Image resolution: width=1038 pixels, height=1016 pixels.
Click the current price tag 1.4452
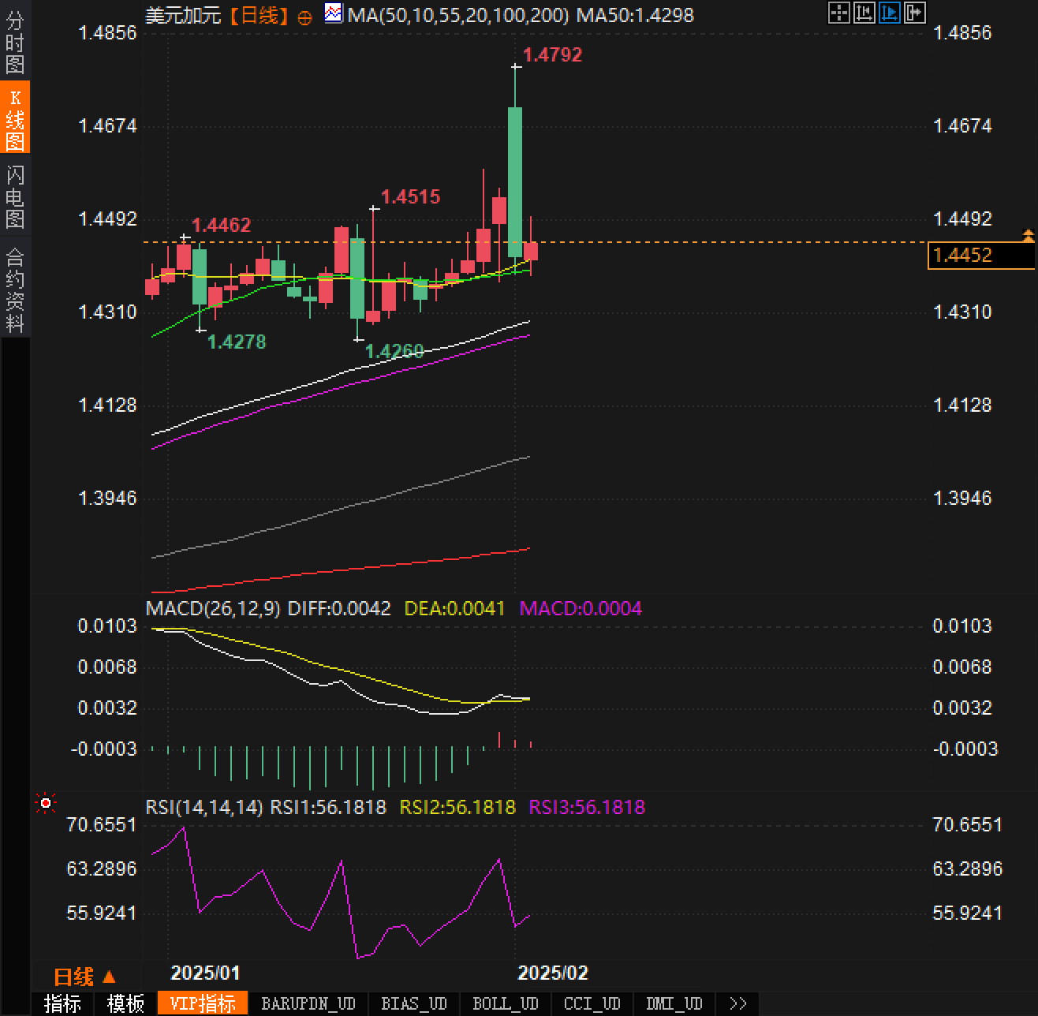[980, 255]
